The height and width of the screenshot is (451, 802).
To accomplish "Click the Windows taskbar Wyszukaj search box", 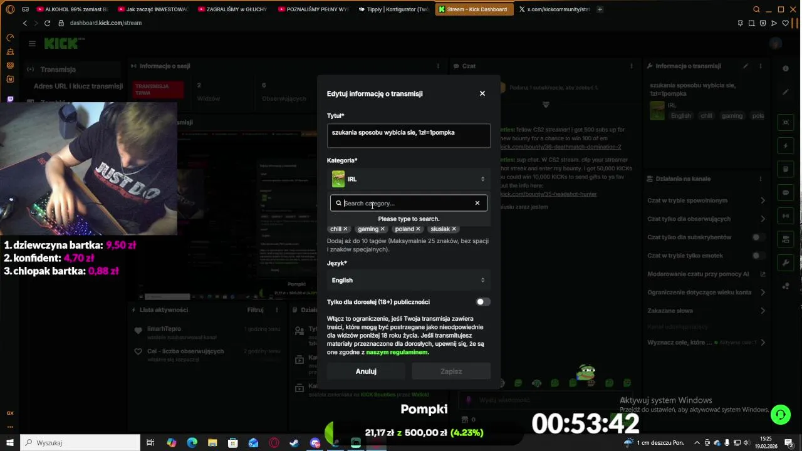I will click(x=80, y=443).
